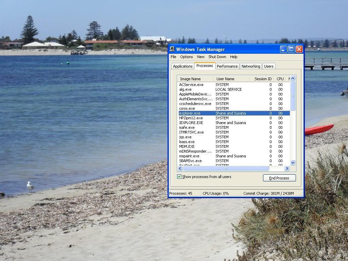The width and height of the screenshot is (348, 261).
Task: Select the Processes tab
Action: click(205, 66)
